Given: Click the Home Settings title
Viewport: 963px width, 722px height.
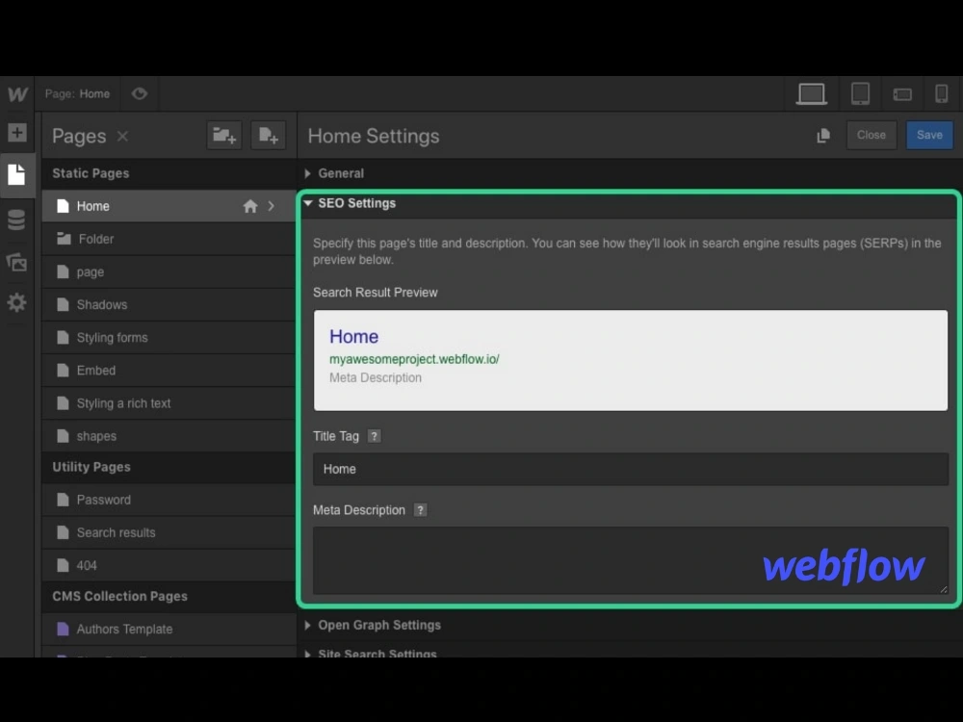Looking at the screenshot, I should click(x=374, y=136).
